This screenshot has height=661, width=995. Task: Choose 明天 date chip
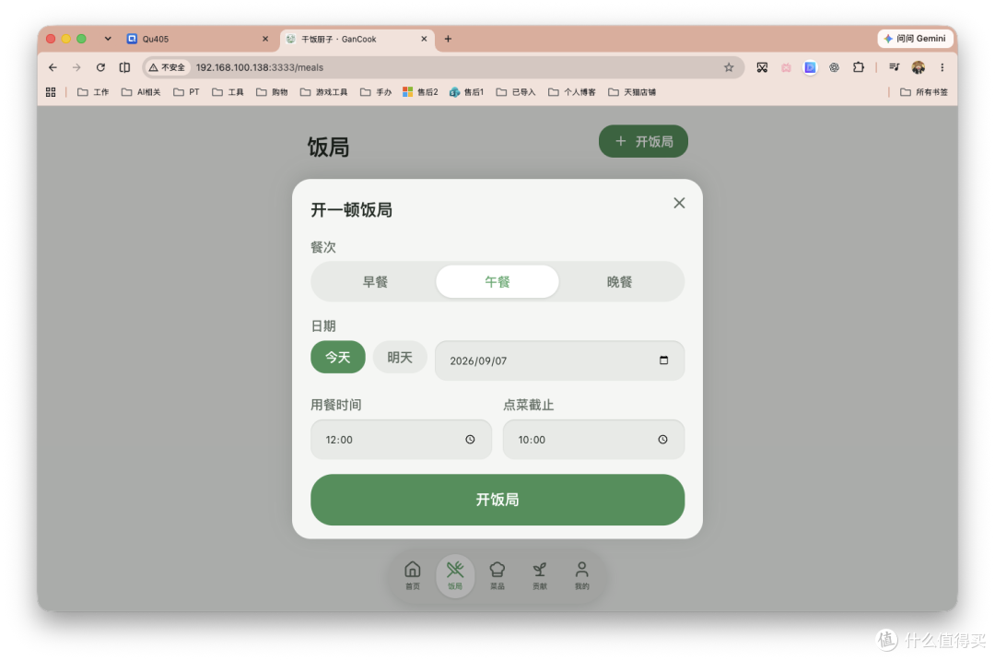[399, 357]
